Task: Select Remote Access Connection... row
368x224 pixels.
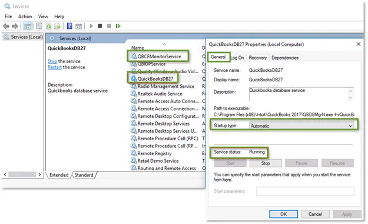Action: [168, 109]
